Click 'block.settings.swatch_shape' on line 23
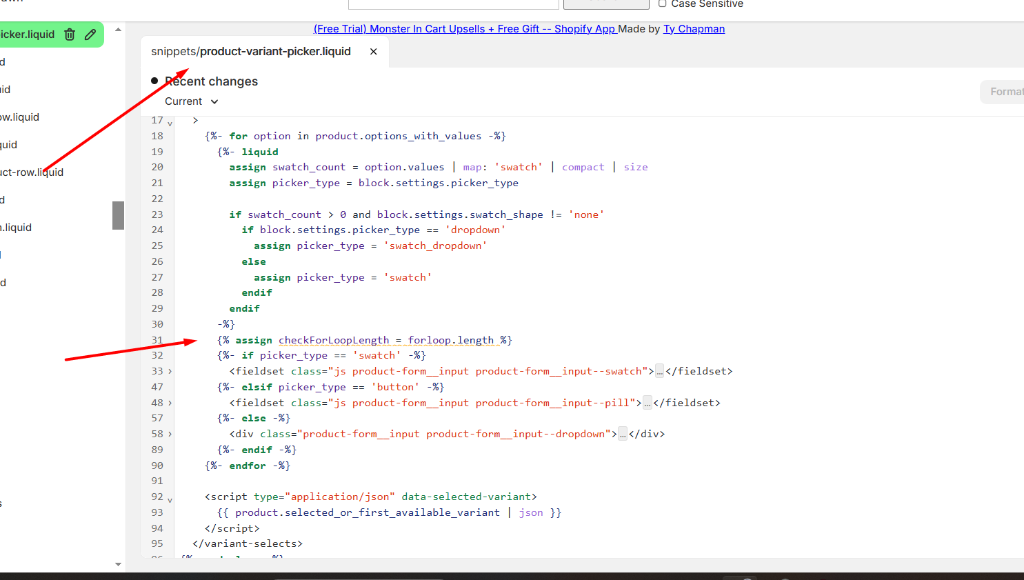Image resolution: width=1024 pixels, height=580 pixels. tap(460, 214)
